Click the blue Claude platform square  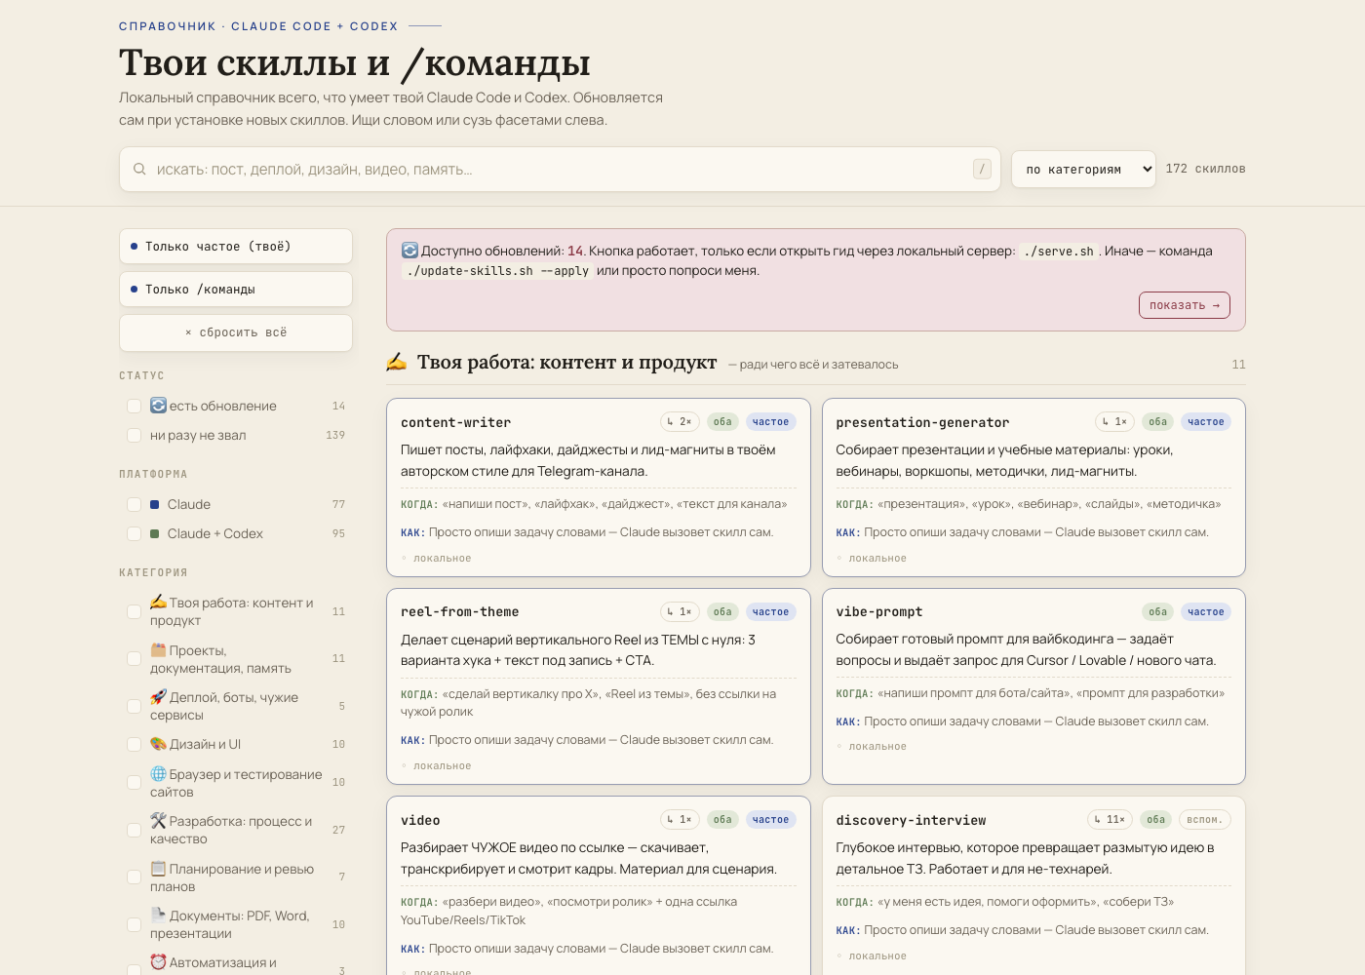click(x=155, y=504)
